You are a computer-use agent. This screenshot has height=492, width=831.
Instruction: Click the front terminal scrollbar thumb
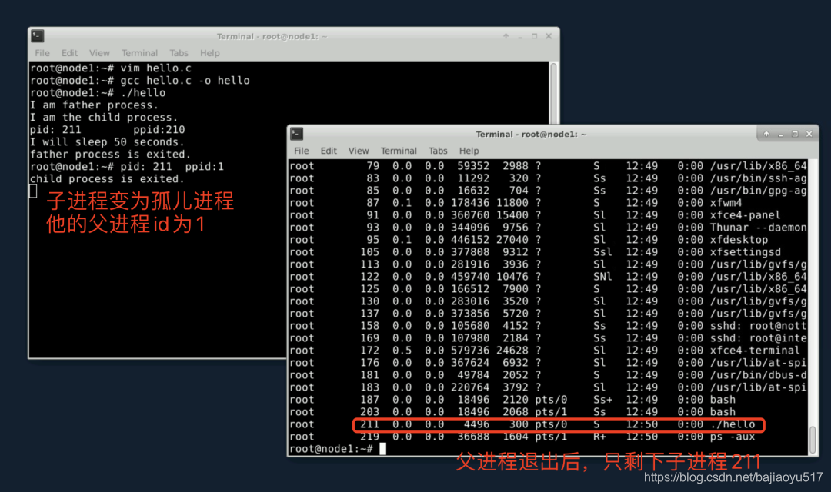point(813,440)
